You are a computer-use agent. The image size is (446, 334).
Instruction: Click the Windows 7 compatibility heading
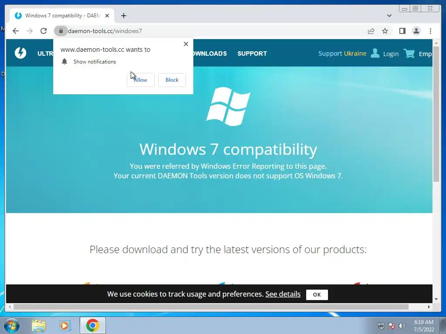228,150
